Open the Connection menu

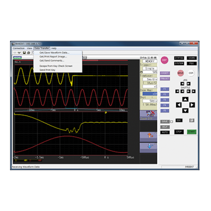(19, 48)
